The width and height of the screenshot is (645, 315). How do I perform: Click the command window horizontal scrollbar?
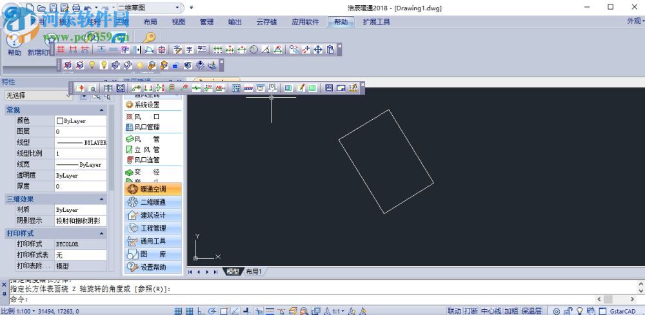click(617, 300)
